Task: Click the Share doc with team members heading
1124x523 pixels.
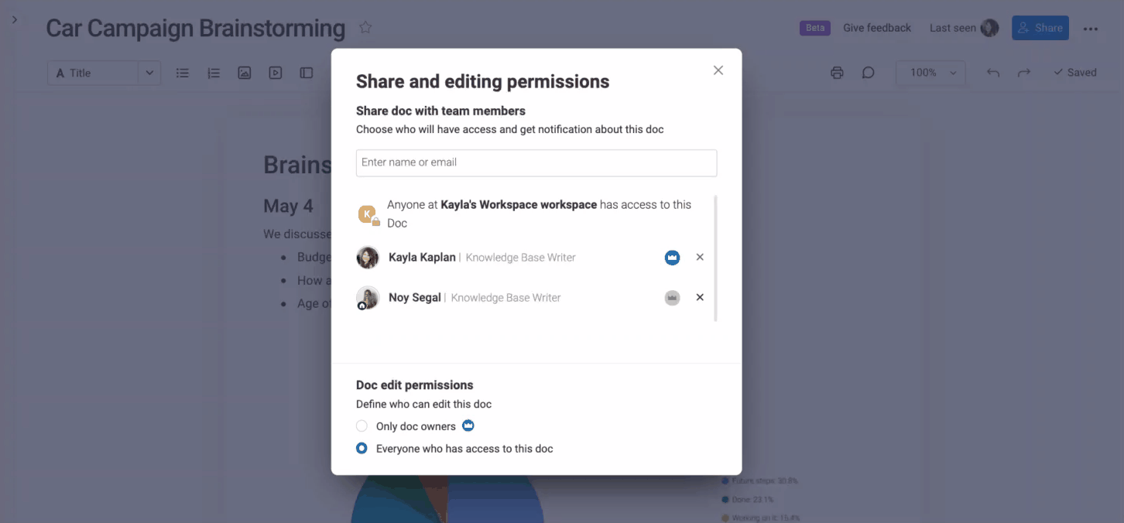Action: (x=440, y=111)
